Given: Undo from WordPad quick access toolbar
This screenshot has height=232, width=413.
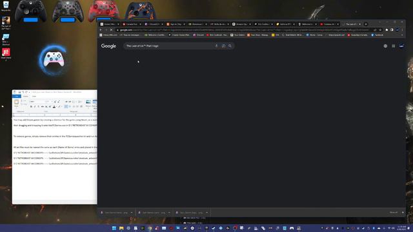Looking at the screenshot, I should (x=23, y=92).
